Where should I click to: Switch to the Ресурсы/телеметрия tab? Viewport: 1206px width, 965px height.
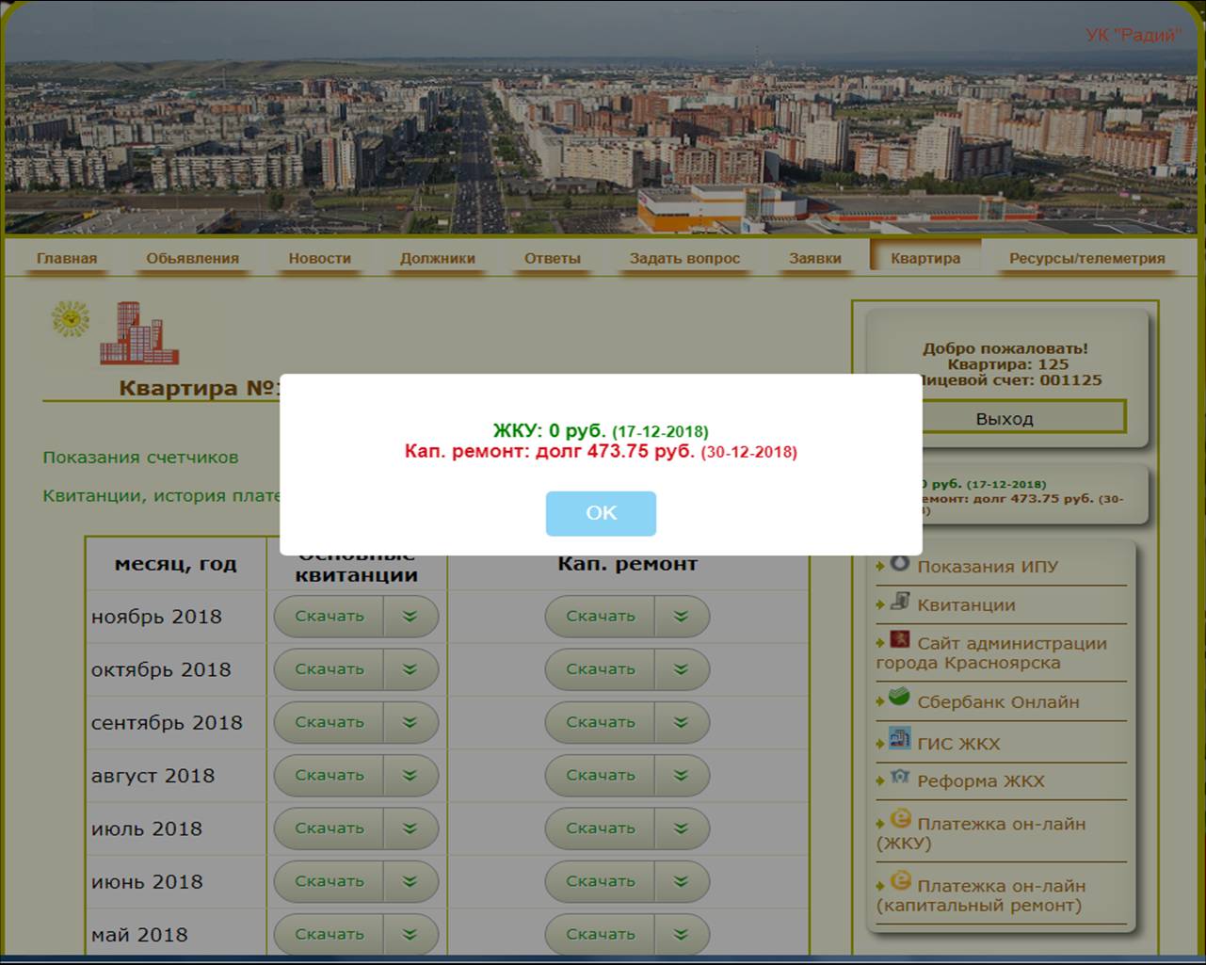coord(1086,258)
